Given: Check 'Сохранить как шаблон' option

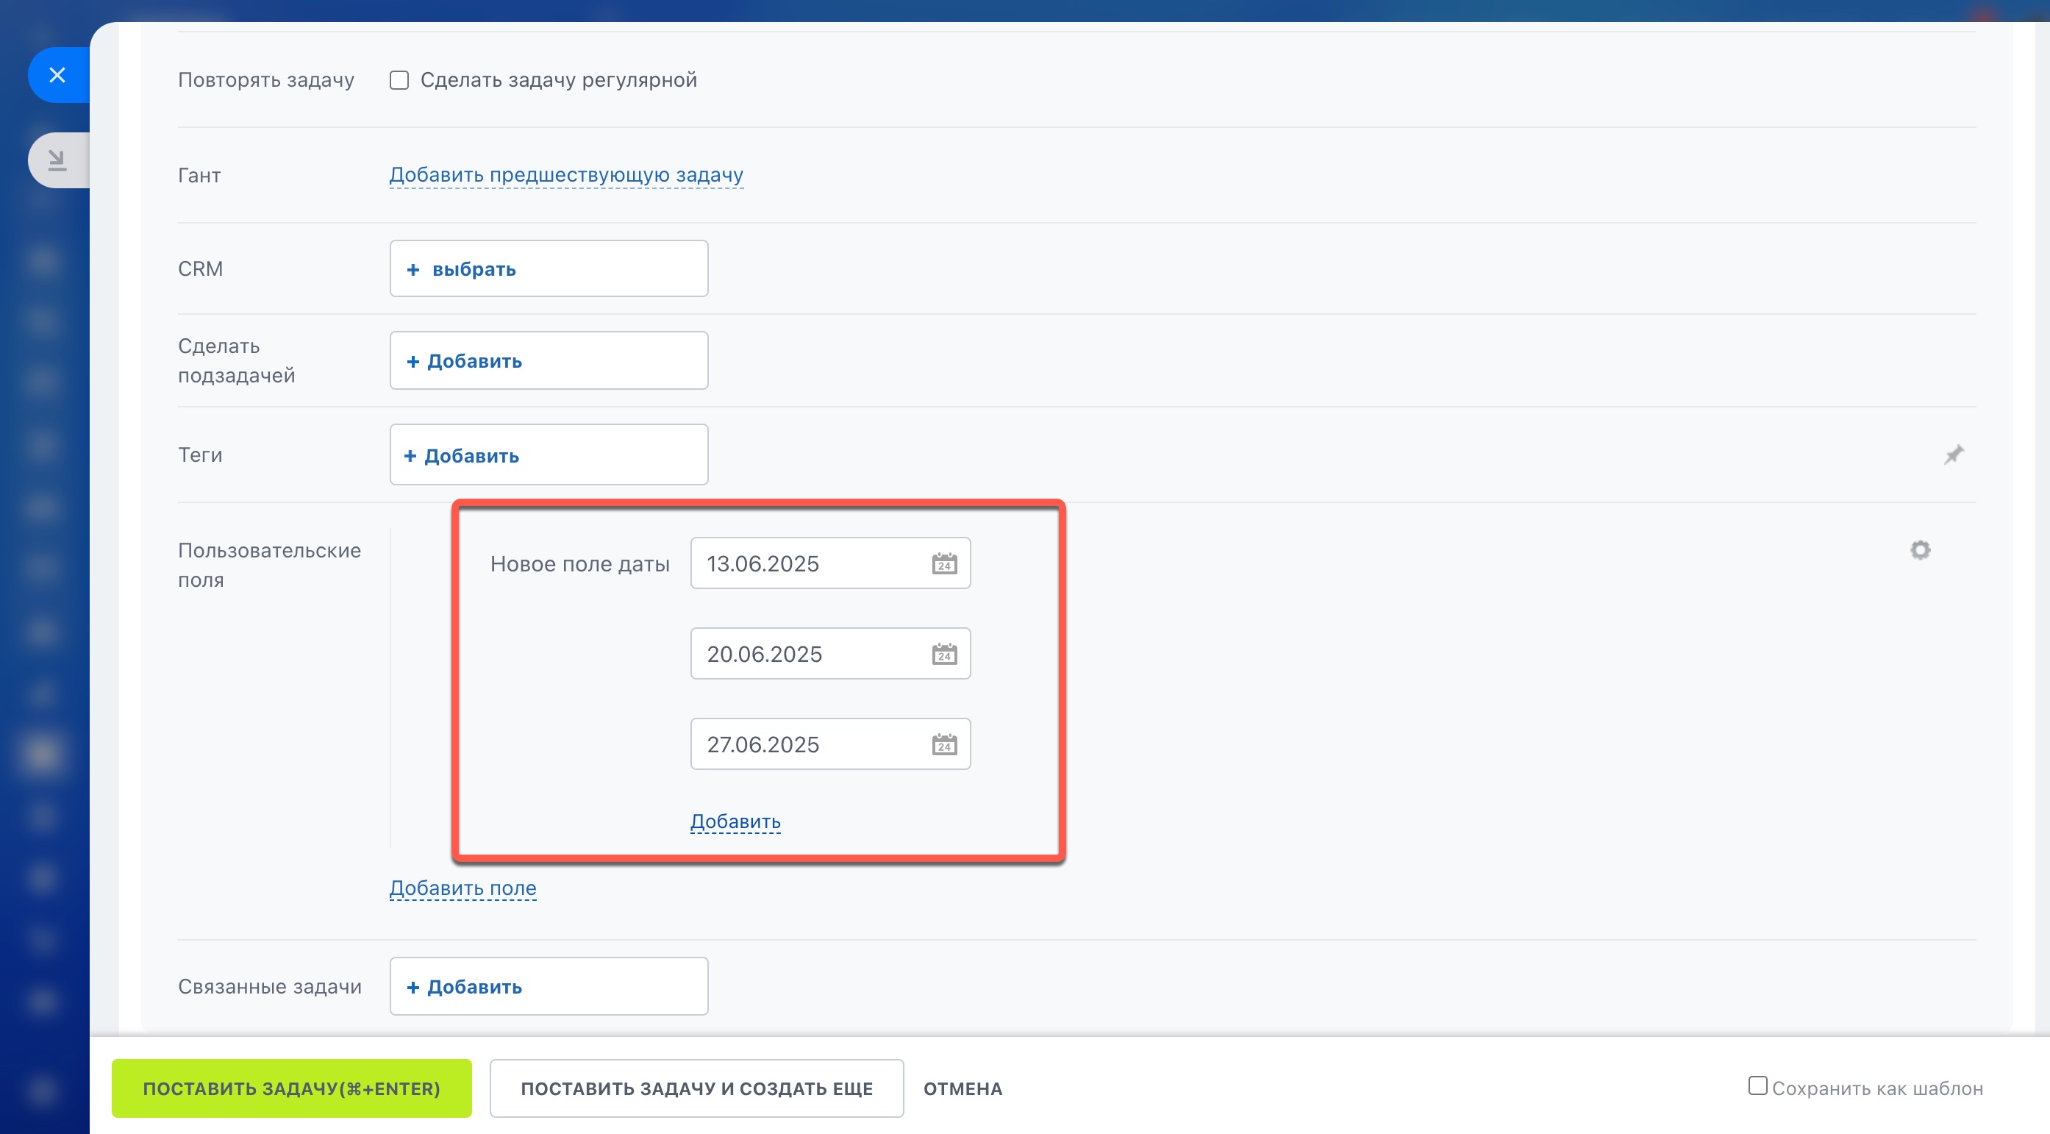Looking at the screenshot, I should click(1757, 1086).
